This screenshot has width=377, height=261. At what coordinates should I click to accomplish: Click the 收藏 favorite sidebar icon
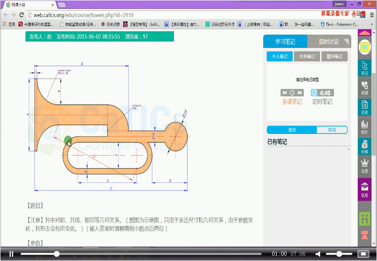click(x=365, y=88)
